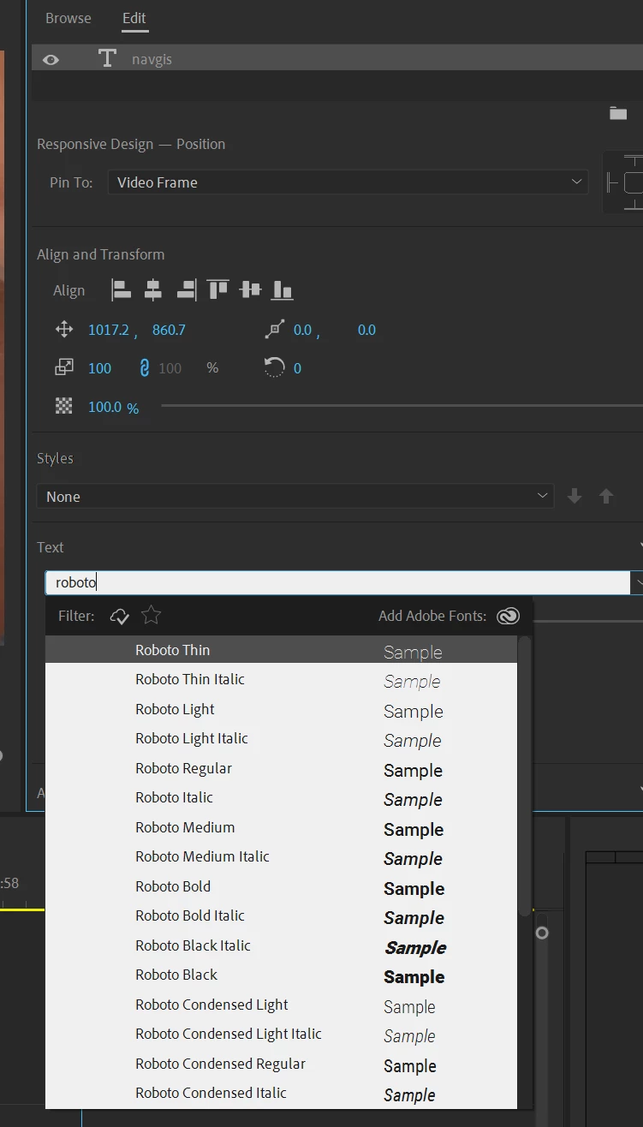Click the opacity checkerboard icon
This screenshot has width=643, height=1127.
click(64, 407)
